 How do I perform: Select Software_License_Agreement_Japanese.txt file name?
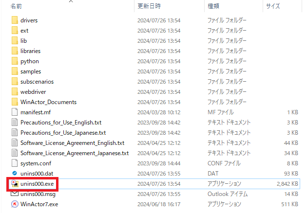coord(74,153)
